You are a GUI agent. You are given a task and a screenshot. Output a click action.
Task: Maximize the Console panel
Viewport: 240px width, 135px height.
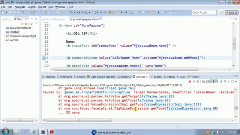235,76
